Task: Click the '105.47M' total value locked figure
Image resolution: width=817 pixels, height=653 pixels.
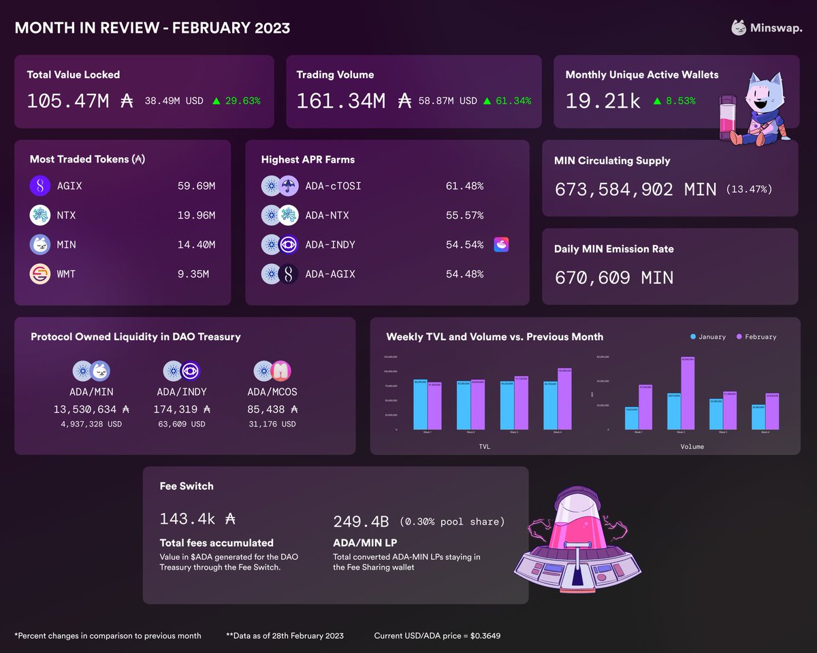Action: pos(68,101)
